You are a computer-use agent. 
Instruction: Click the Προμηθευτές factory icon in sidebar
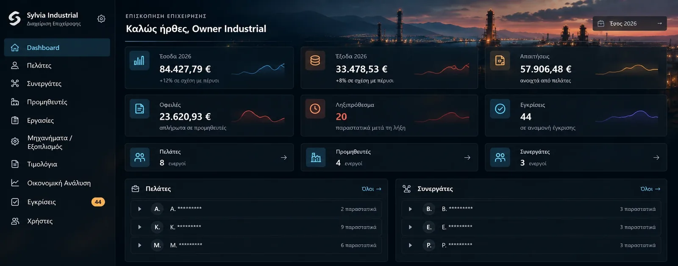pyautogui.click(x=15, y=102)
